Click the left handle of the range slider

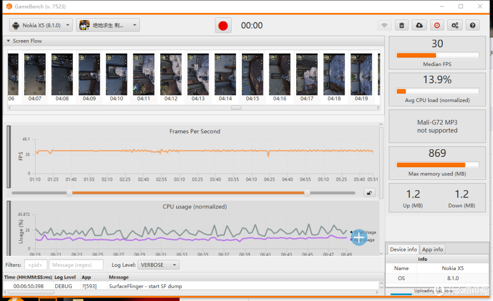coord(69,193)
